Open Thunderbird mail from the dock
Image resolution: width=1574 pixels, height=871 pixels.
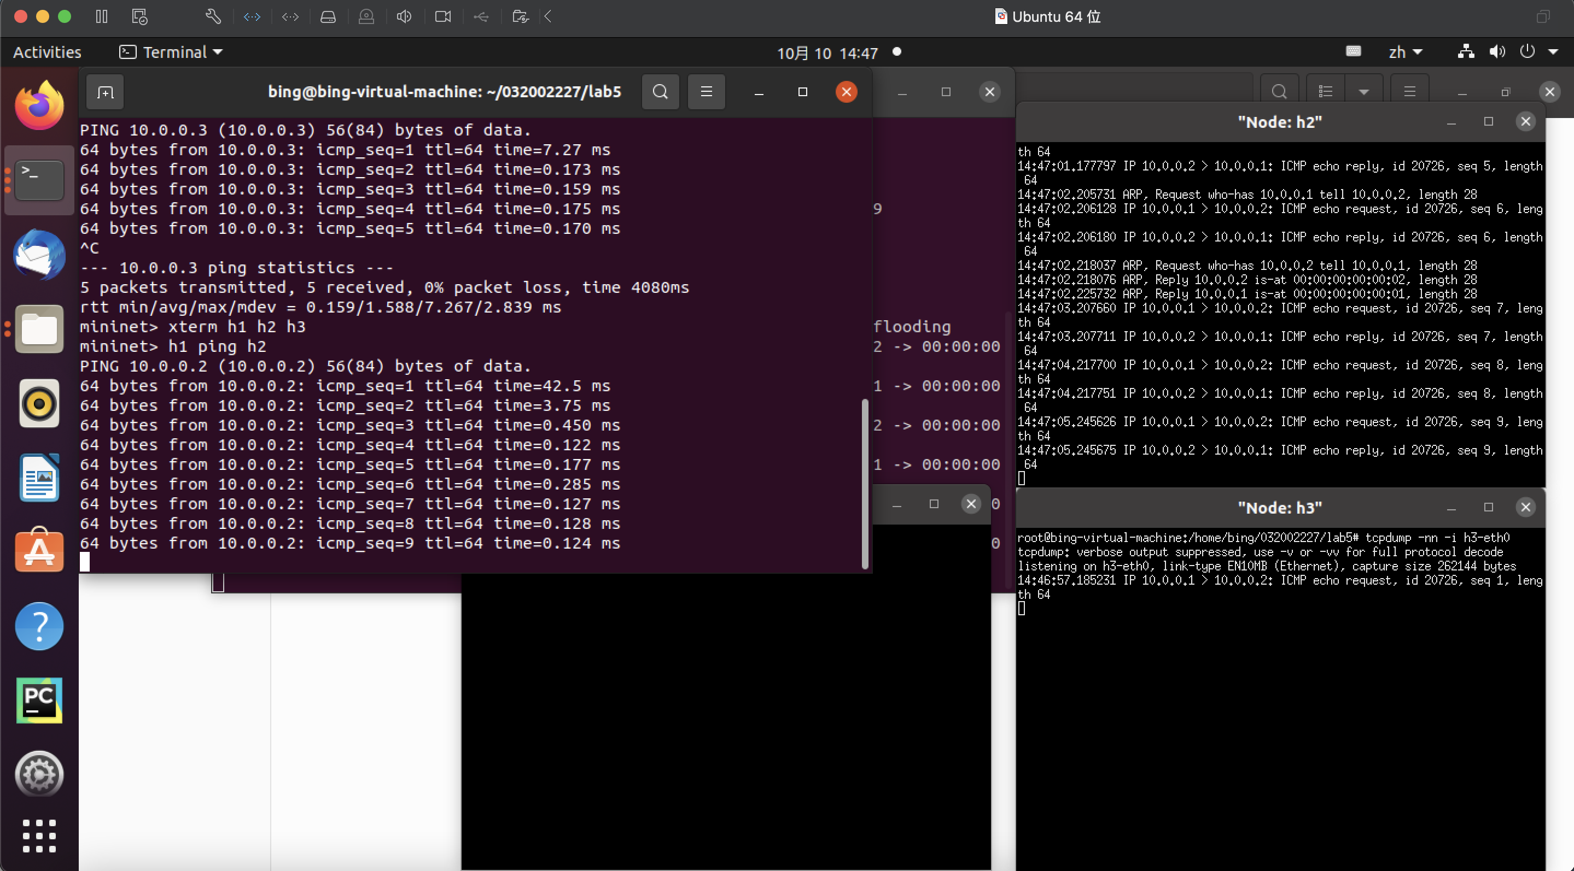pos(39,255)
